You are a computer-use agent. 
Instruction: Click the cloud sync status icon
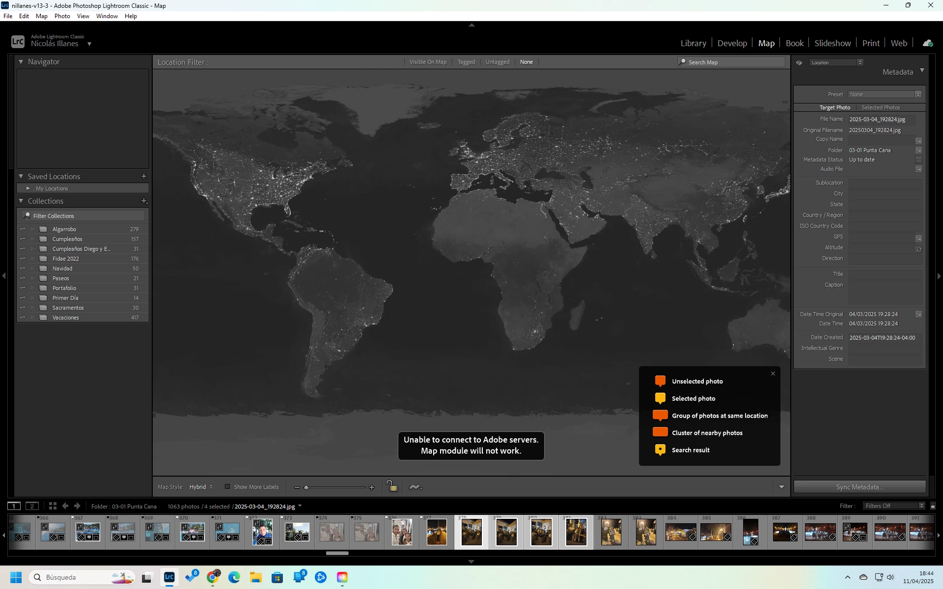click(927, 43)
